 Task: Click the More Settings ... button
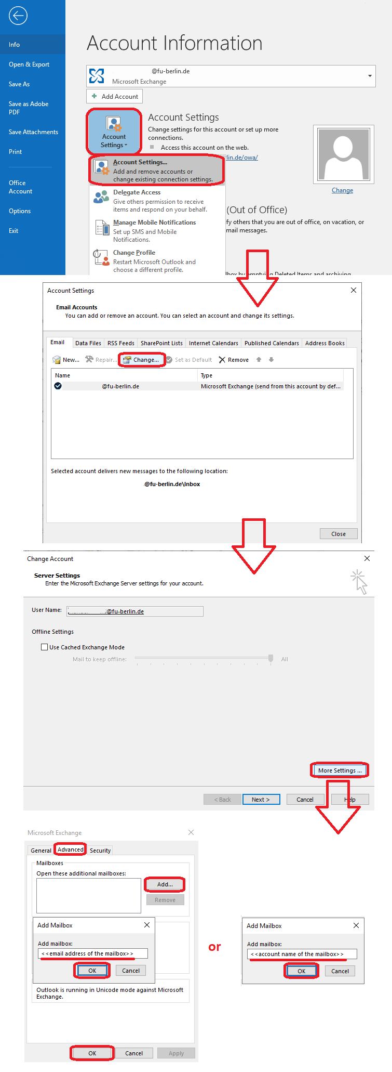tap(340, 770)
